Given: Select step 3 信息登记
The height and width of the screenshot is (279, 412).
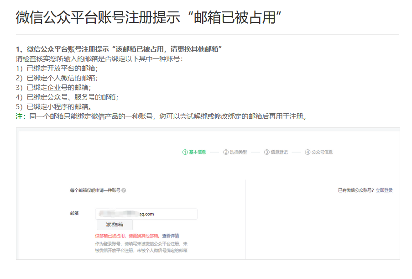Looking at the screenshot, I should pyautogui.click(x=276, y=152).
